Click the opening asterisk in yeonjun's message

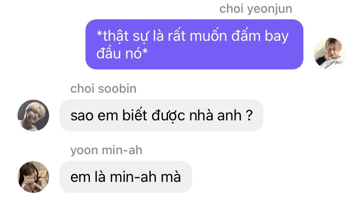coord(100,34)
